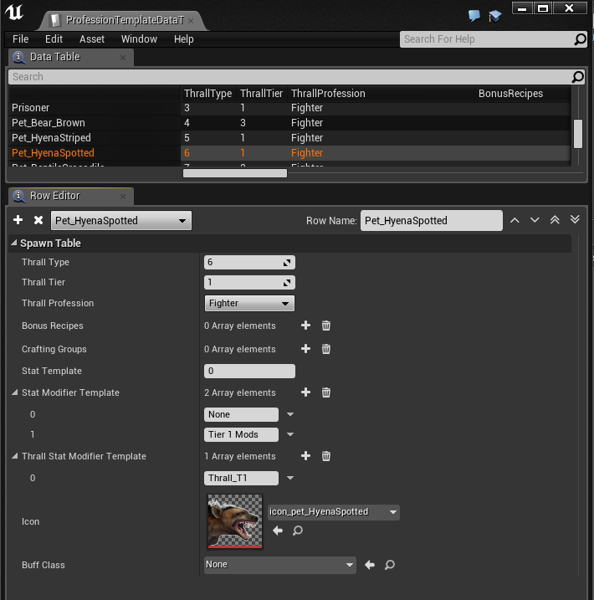The width and height of the screenshot is (594, 600).
Task: Empty the Crafting Groups array with trash icon
Action: [x=326, y=349]
